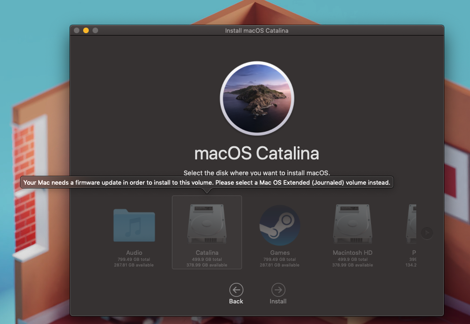Click "799.49 GB total" under Audio
Screen dimensions: 470x324
point(134,259)
